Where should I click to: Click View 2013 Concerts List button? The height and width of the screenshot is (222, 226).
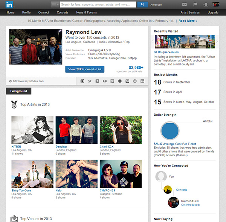[85, 69]
